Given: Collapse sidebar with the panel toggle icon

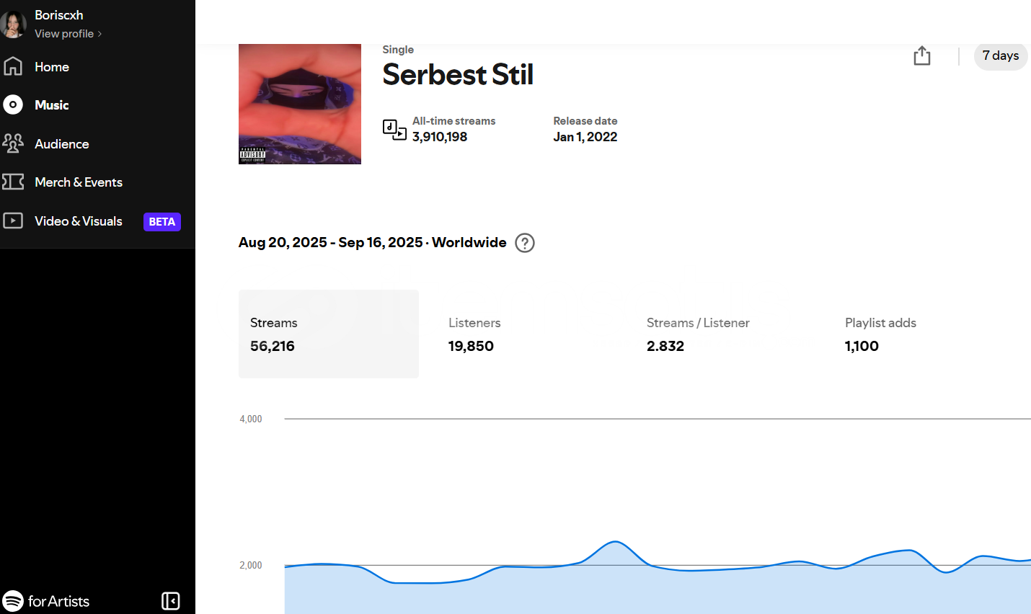Looking at the screenshot, I should tap(171, 601).
